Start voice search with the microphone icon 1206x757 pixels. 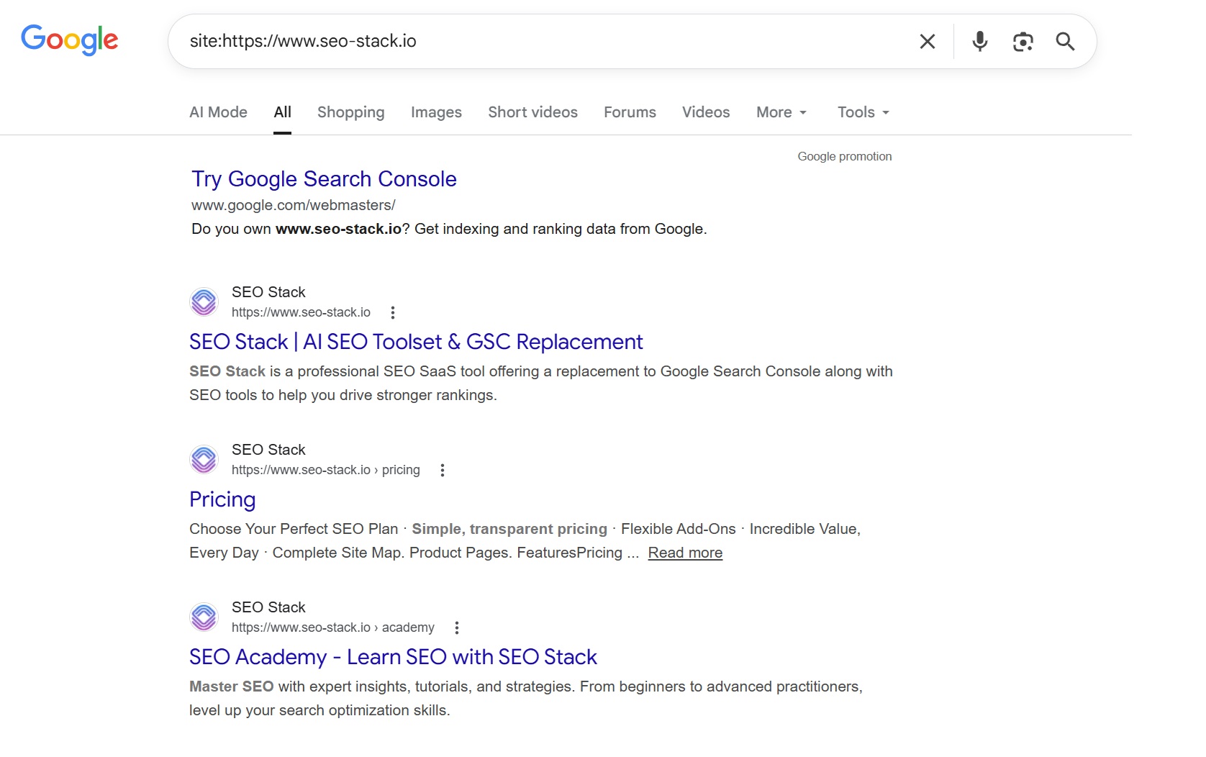pos(979,41)
